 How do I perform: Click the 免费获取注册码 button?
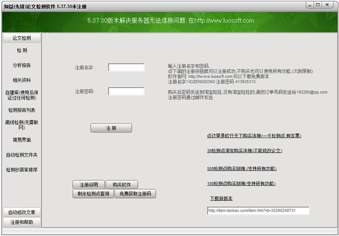tap(136, 194)
